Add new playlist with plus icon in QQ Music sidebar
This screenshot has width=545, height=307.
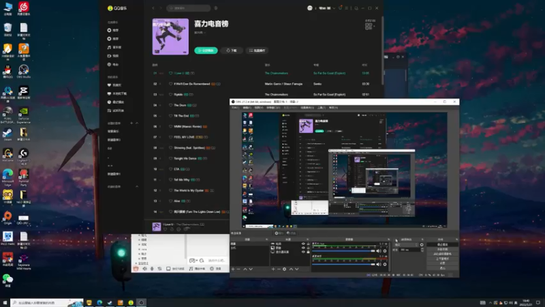(x=131, y=123)
